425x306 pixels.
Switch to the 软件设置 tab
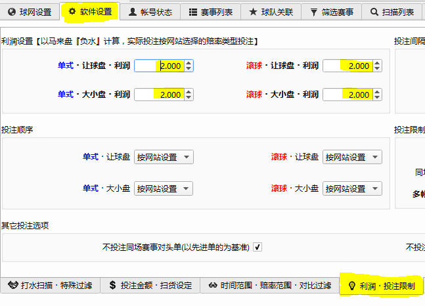click(90, 11)
